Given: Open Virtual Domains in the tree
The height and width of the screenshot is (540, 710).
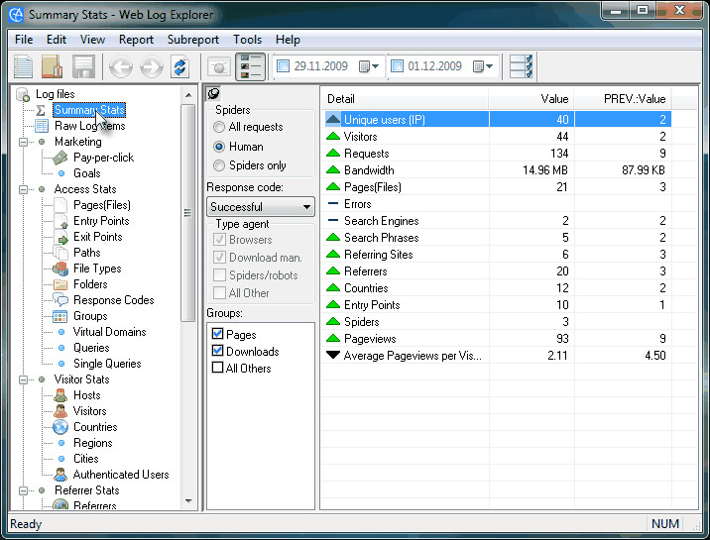Looking at the screenshot, I should point(110,332).
